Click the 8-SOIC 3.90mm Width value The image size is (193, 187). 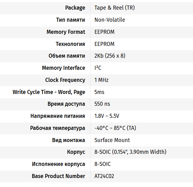(130, 152)
